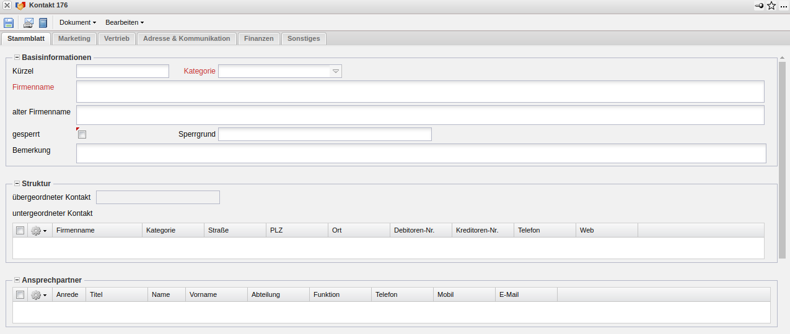Open the gear menu in Ansprechpartner table
Screen dimensions: 790x334
[x=39, y=294]
